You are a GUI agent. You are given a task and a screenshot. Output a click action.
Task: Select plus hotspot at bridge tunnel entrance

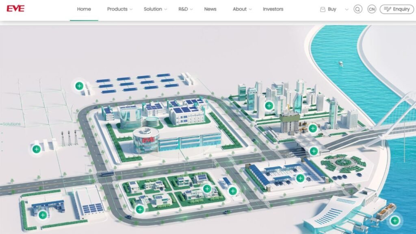coord(314,151)
